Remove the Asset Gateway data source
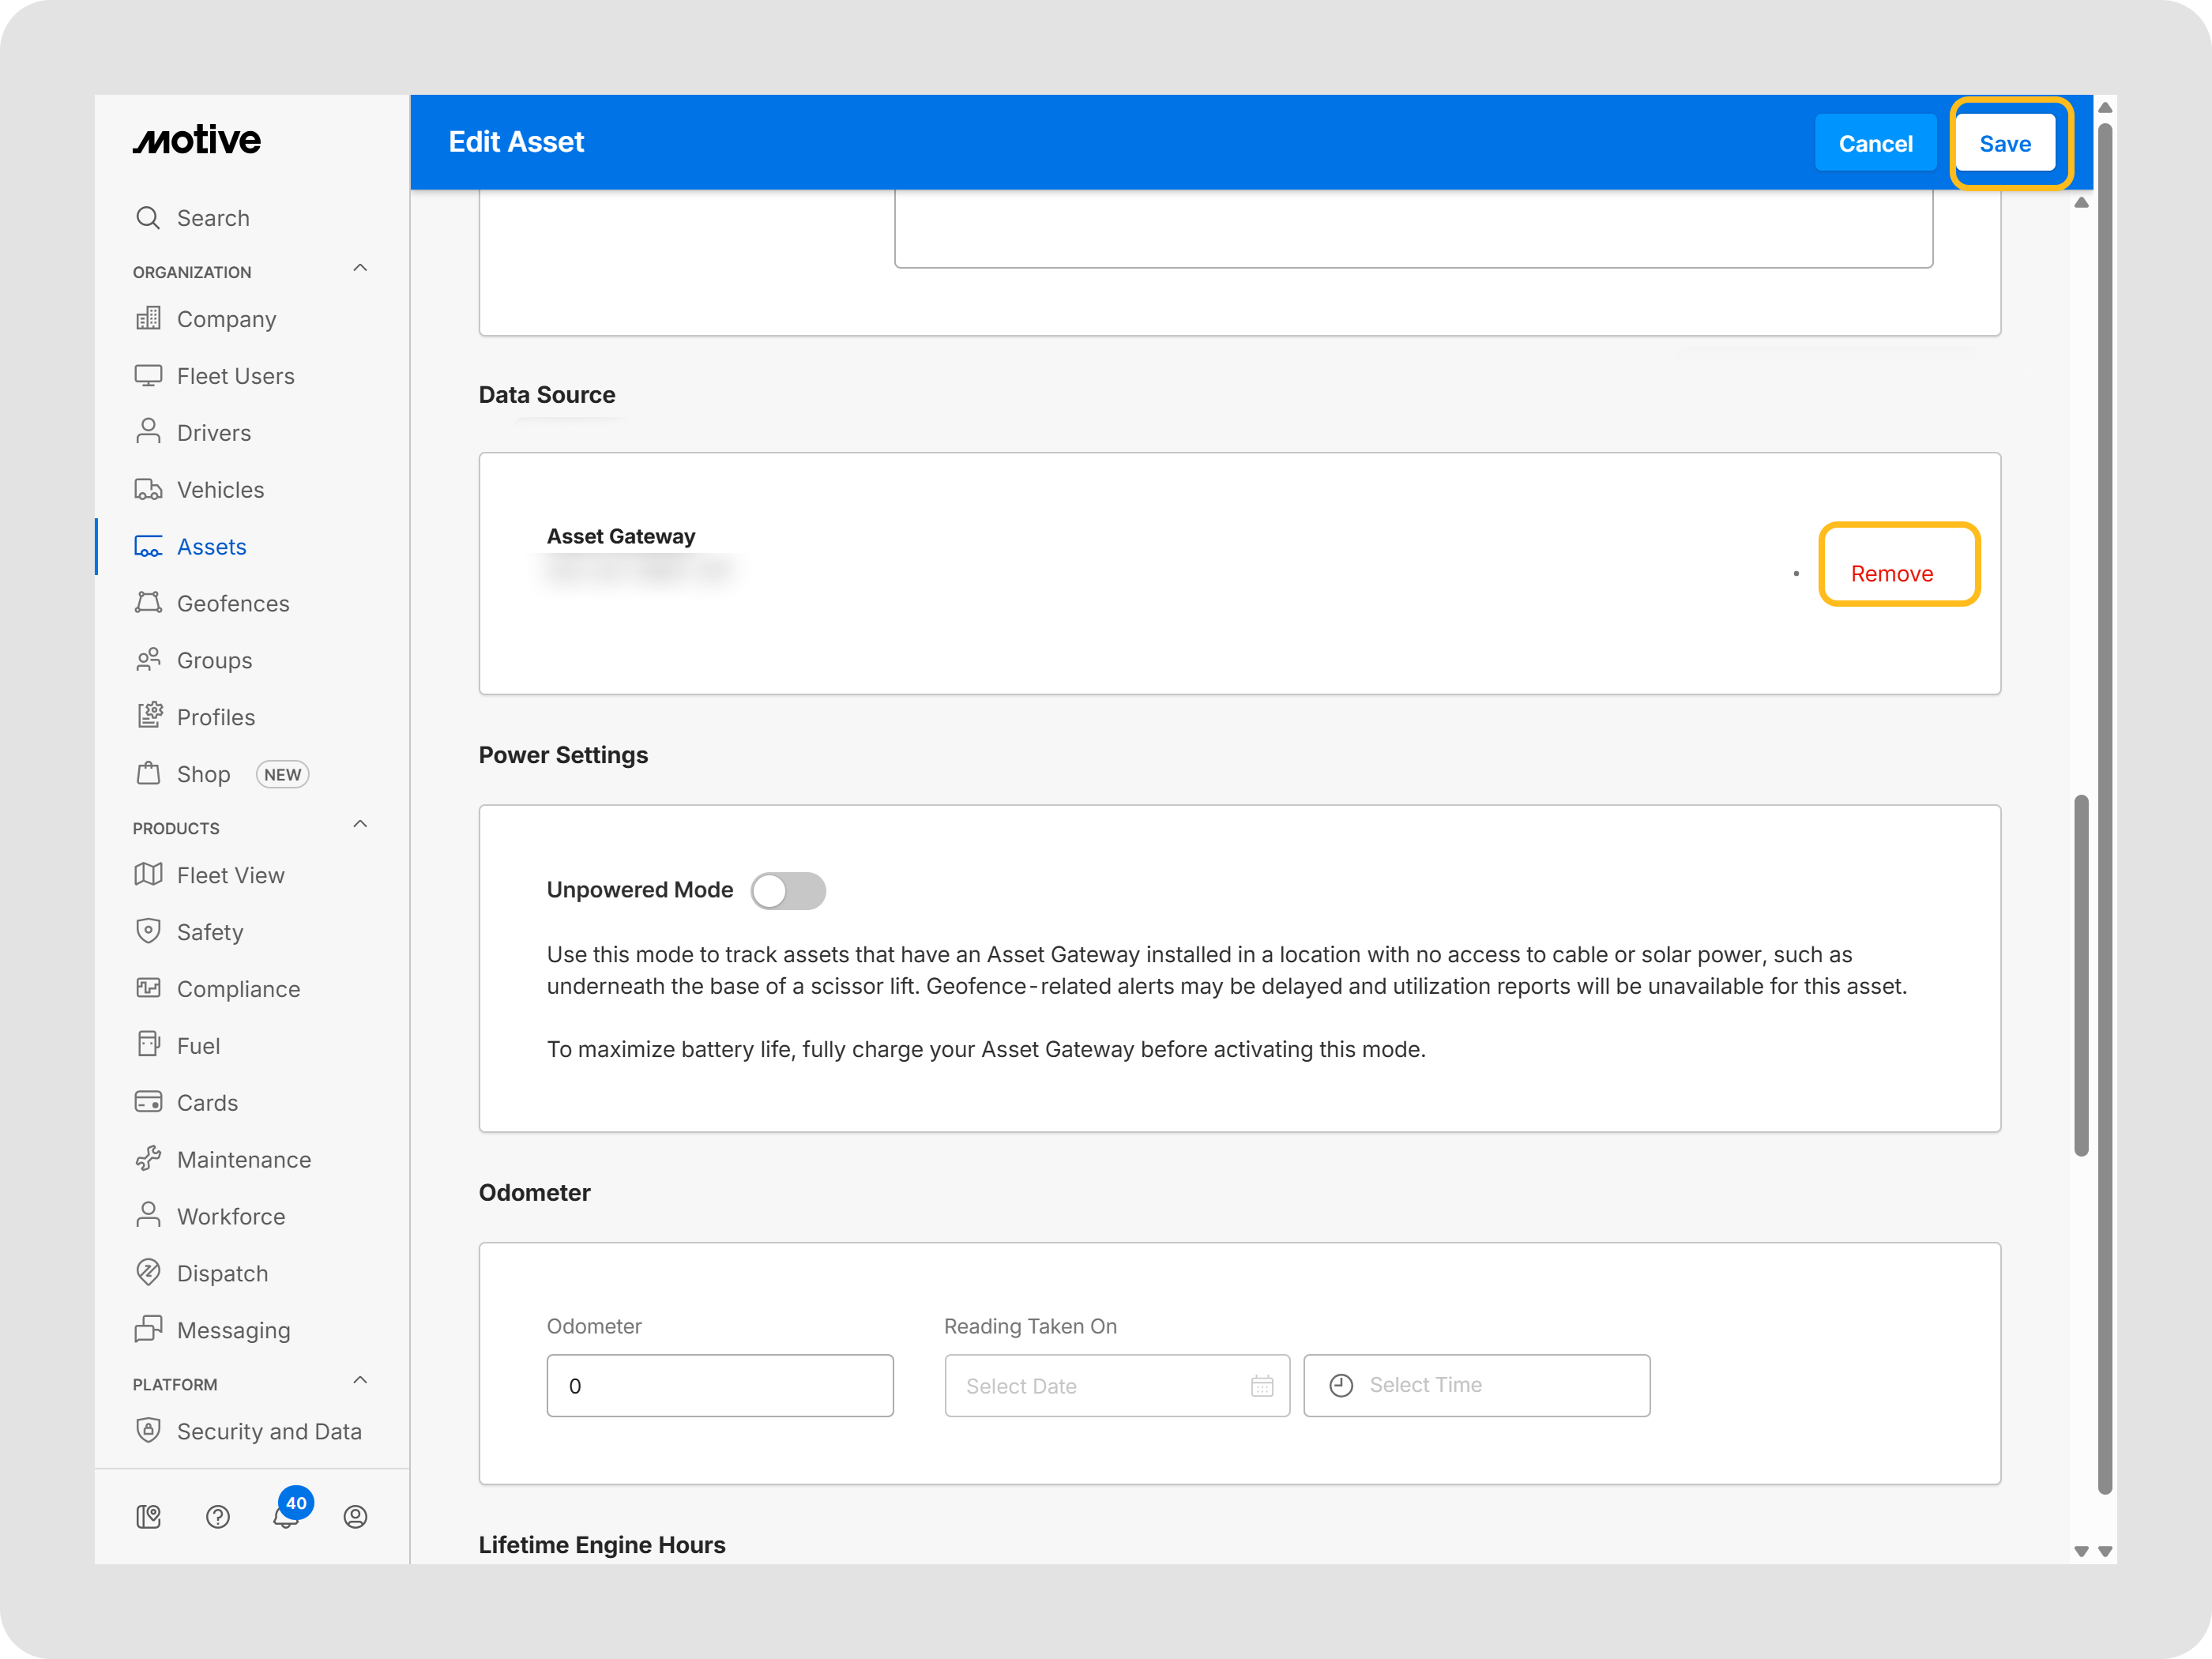 [x=1891, y=574]
